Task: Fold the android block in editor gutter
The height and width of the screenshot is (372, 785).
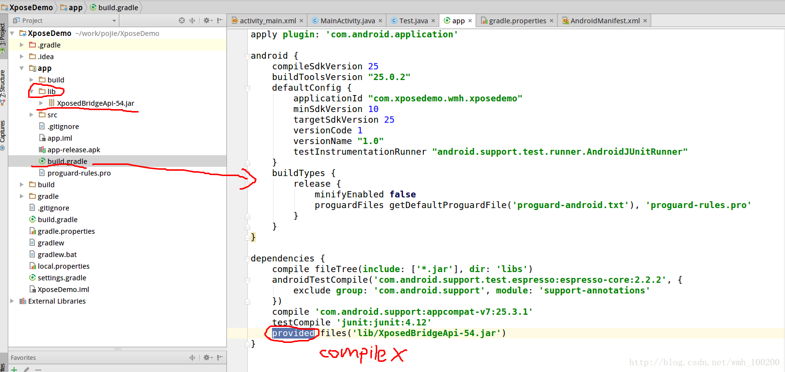Action: [247, 56]
